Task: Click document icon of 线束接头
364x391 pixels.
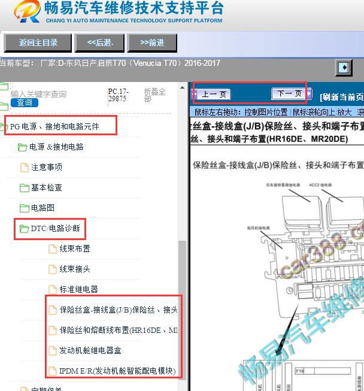Action: tap(52, 269)
